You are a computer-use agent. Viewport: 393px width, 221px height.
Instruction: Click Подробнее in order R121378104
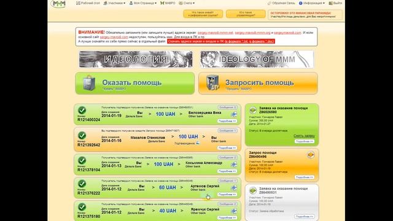click(x=227, y=171)
